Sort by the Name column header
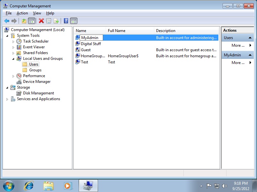This screenshot has width=257, height=192. click(90, 31)
